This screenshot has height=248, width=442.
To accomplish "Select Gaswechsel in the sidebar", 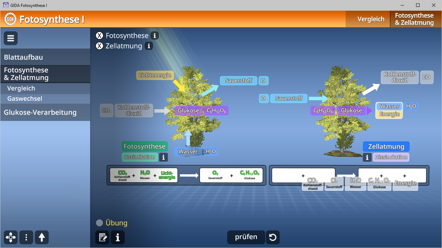I will coord(25,99).
